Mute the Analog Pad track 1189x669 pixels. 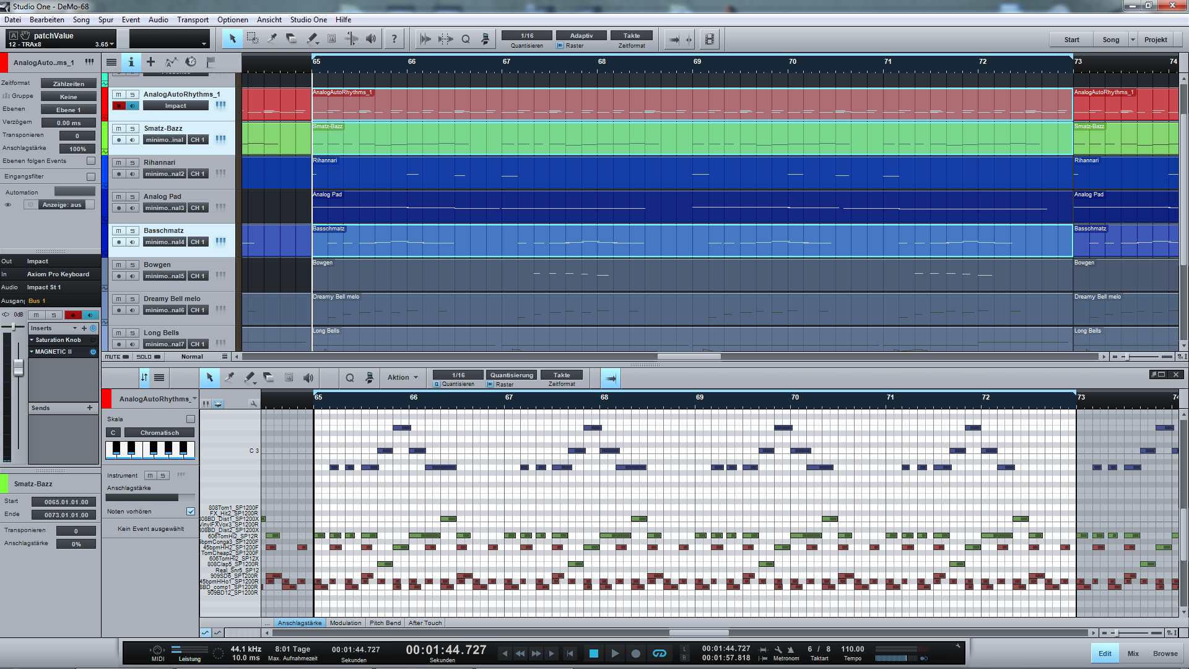[x=119, y=197]
